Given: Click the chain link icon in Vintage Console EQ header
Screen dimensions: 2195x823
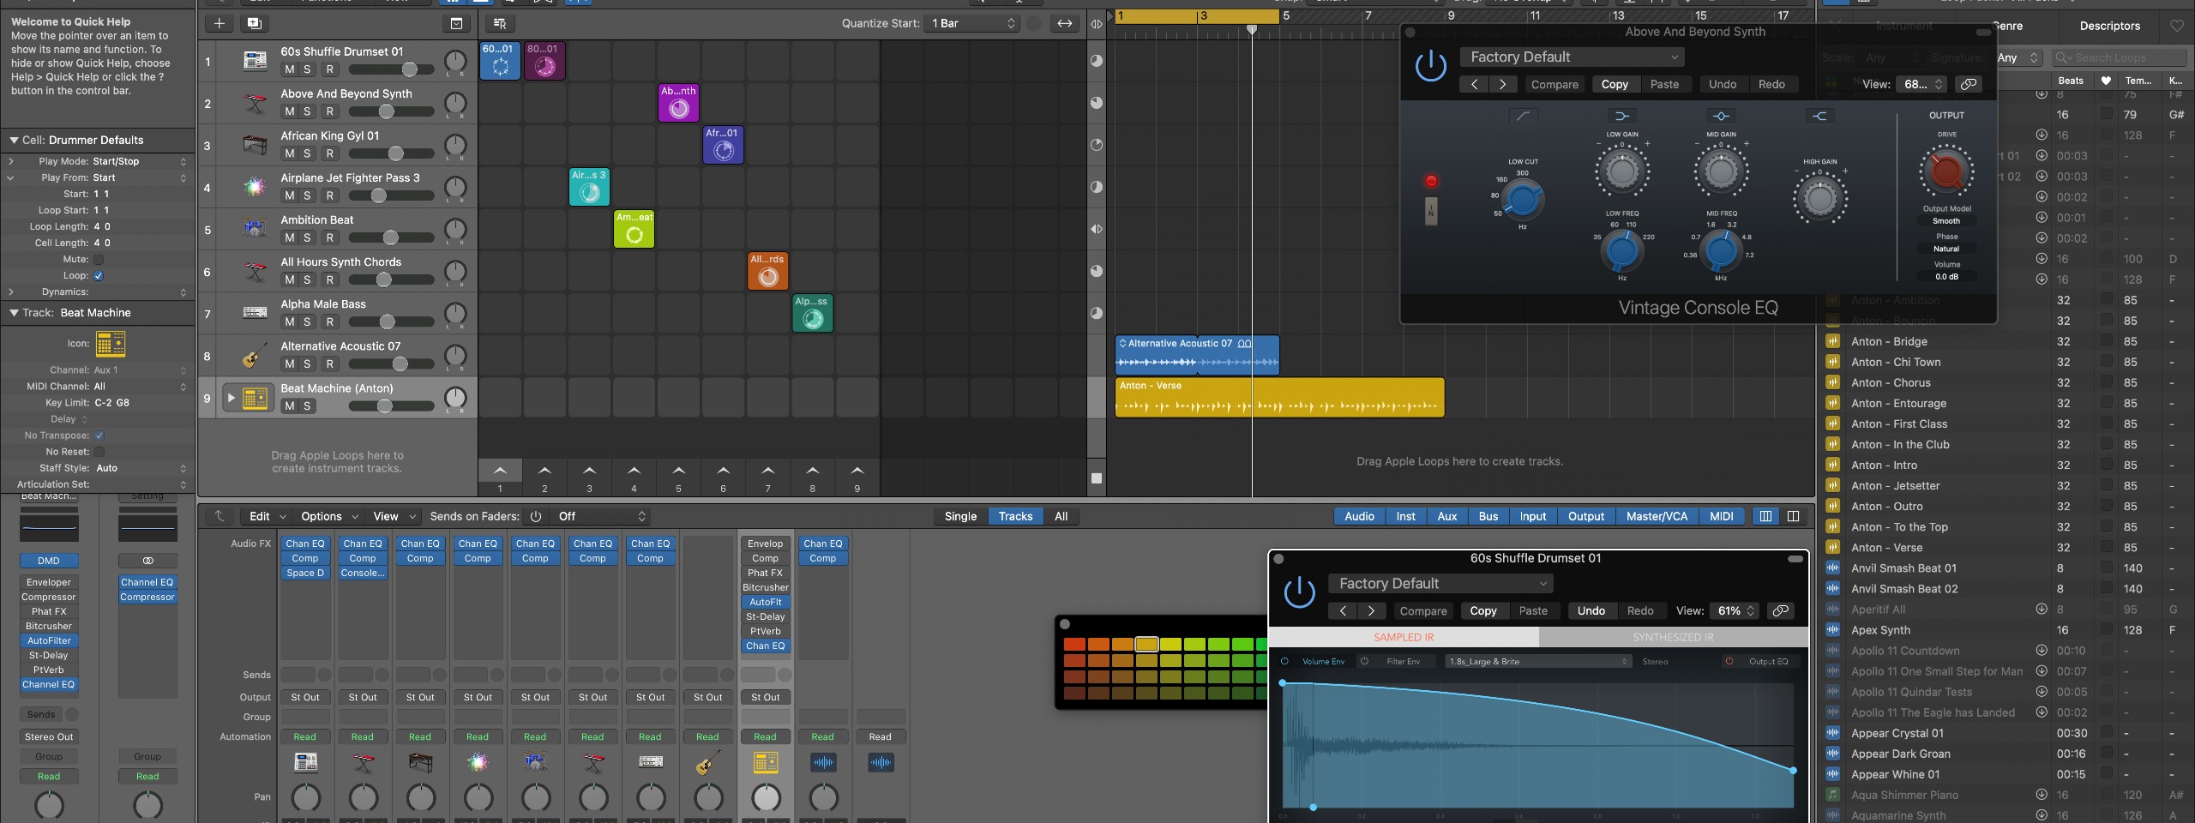Looking at the screenshot, I should pyautogui.click(x=1969, y=84).
